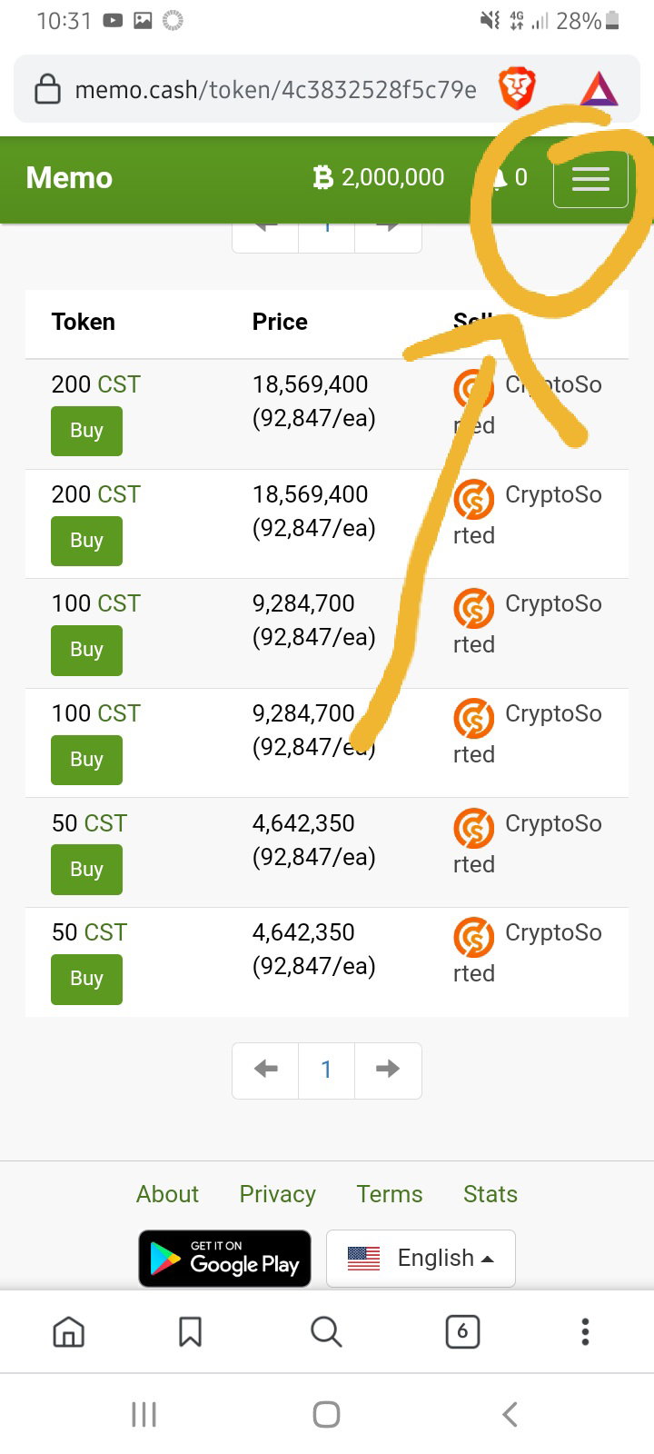Select page 1 in bottom pagination

326,1070
